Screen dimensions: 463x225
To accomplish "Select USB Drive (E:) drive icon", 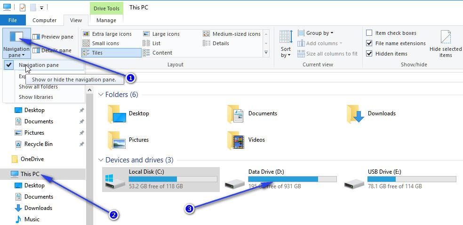I will point(354,184).
